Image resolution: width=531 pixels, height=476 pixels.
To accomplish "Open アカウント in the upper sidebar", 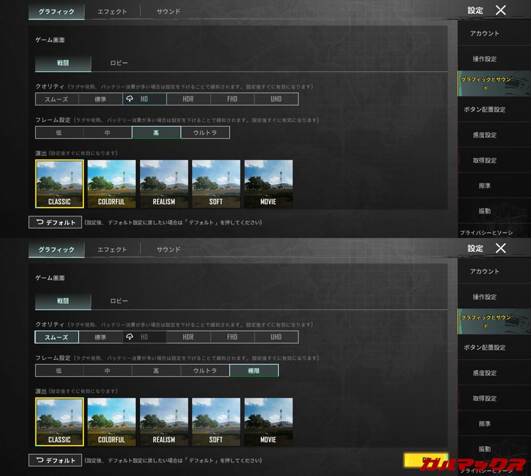I will [484, 33].
